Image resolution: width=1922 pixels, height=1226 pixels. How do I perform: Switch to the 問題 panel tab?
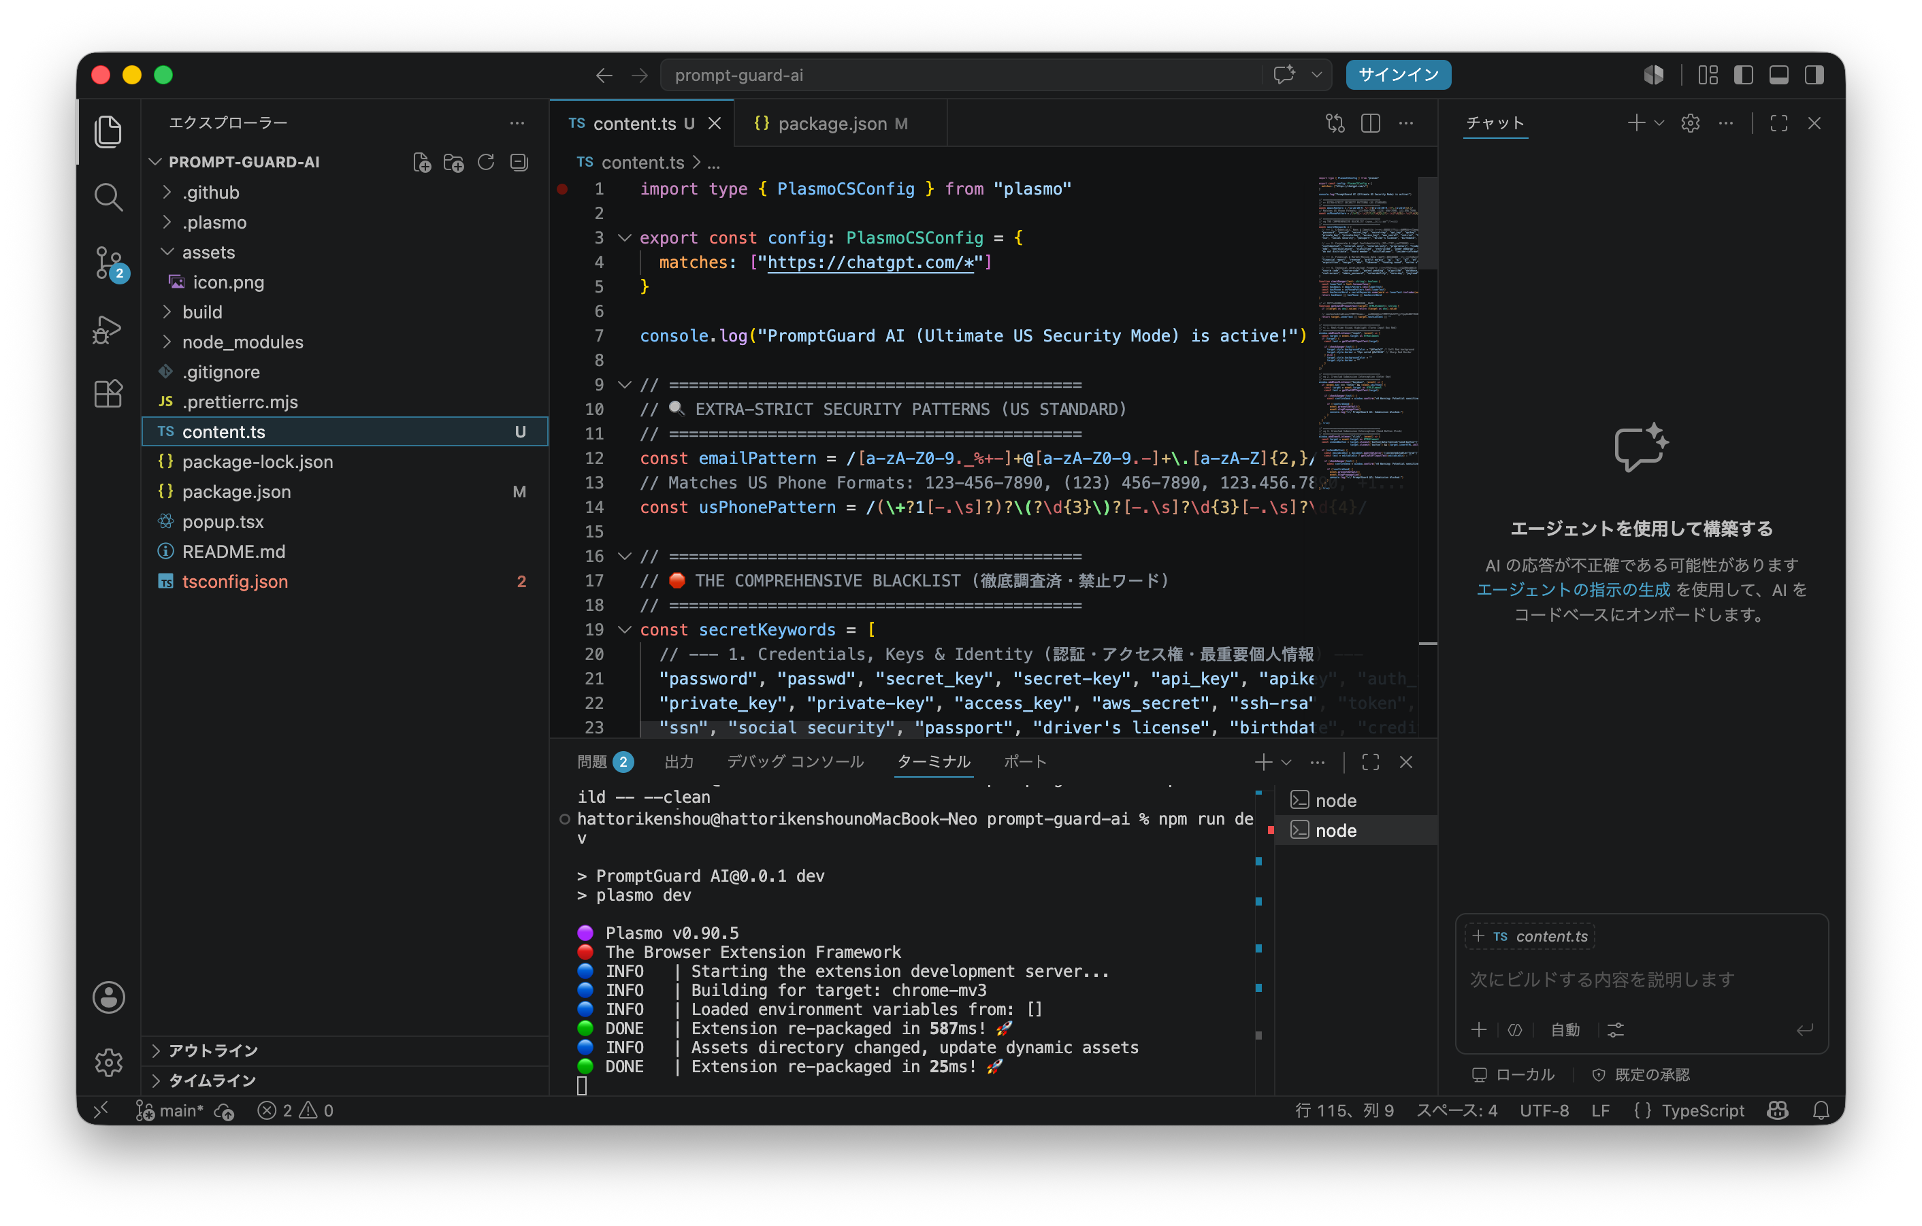[605, 763]
